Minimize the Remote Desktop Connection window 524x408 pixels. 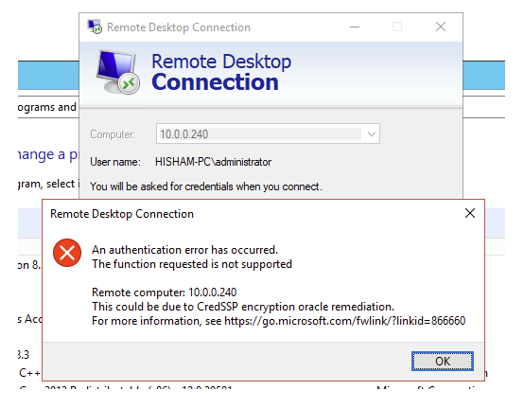(355, 27)
